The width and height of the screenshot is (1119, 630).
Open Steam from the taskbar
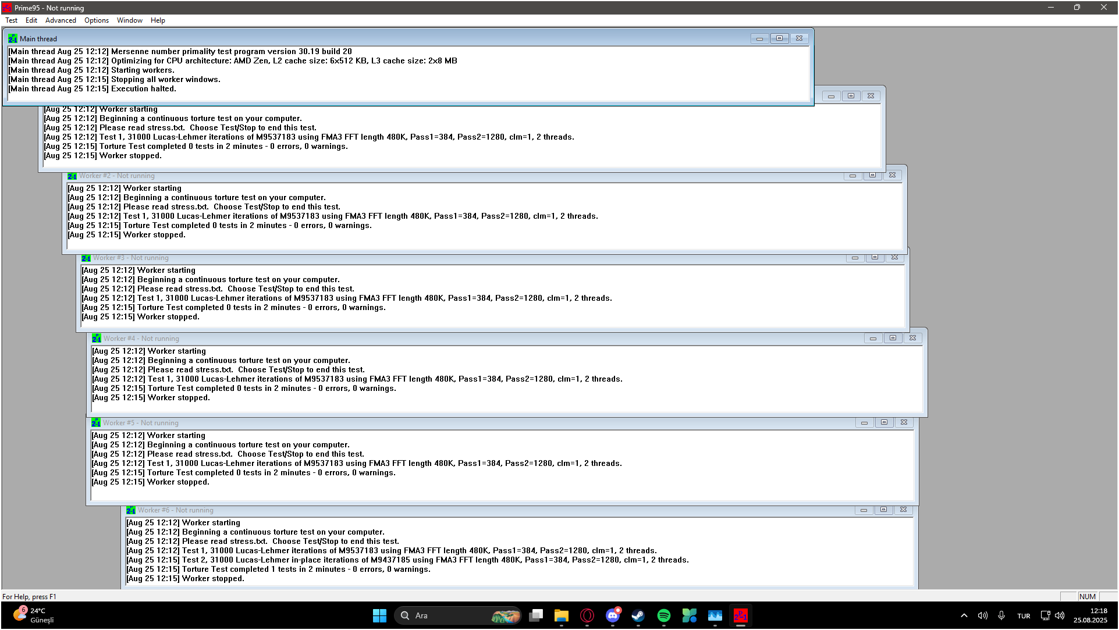point(638,615)
